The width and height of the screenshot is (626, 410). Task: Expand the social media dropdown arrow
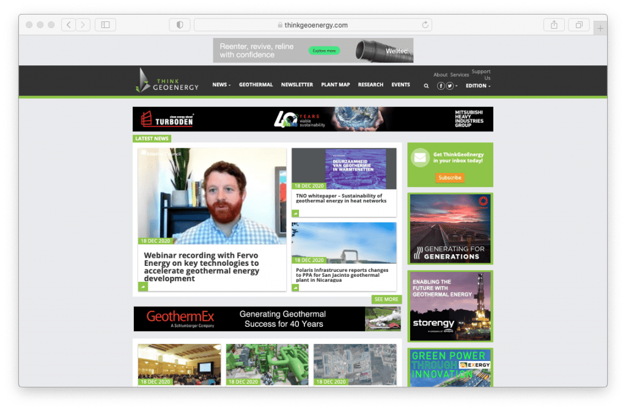(456, 86)
